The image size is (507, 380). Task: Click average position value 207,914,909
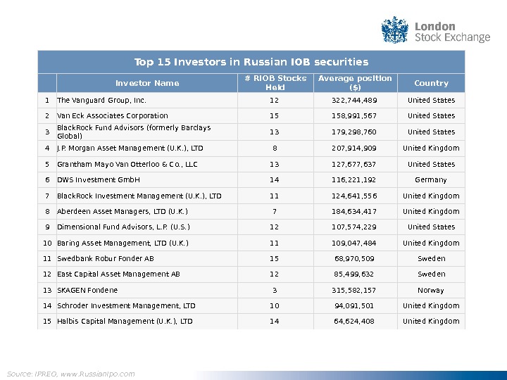[354, 148]
